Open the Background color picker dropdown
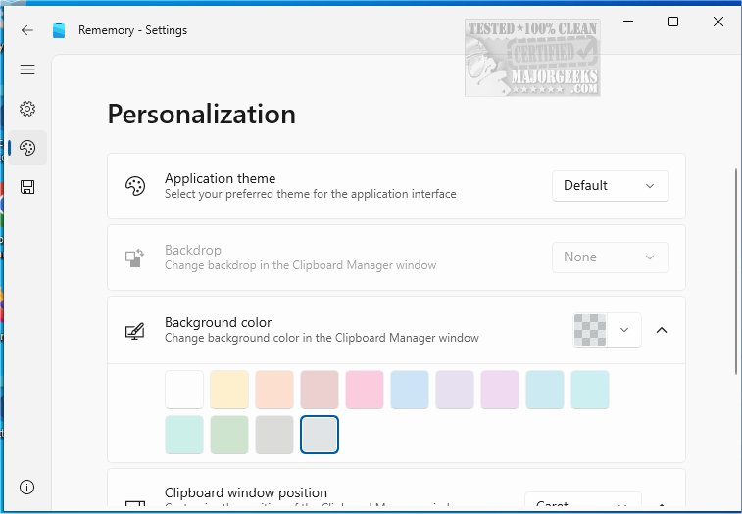 pyautogui.click(x=607, y=330)
